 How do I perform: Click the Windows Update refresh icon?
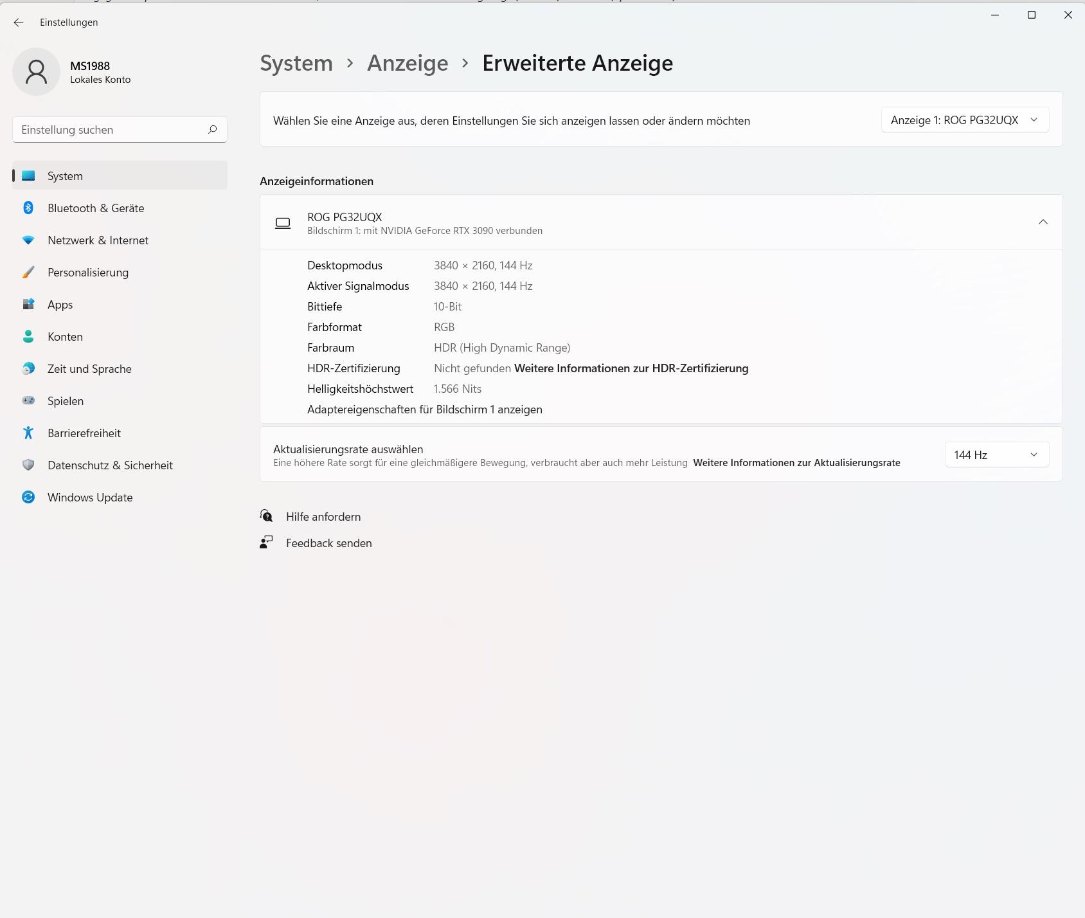pyautogui.click(x=28, y=497)
